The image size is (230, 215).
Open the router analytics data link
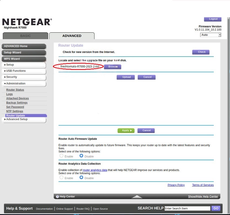pyautogui.click(x=95, y=170)
